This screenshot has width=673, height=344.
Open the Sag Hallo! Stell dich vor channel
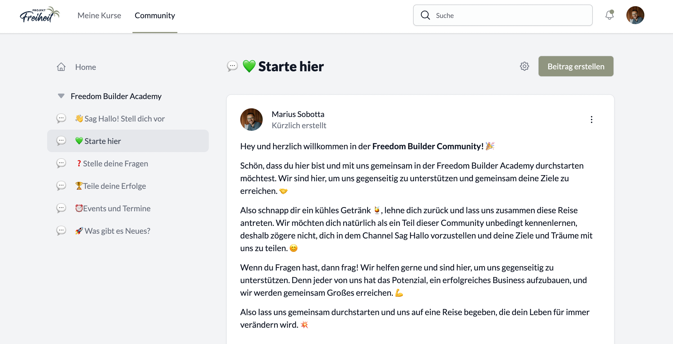124,119
